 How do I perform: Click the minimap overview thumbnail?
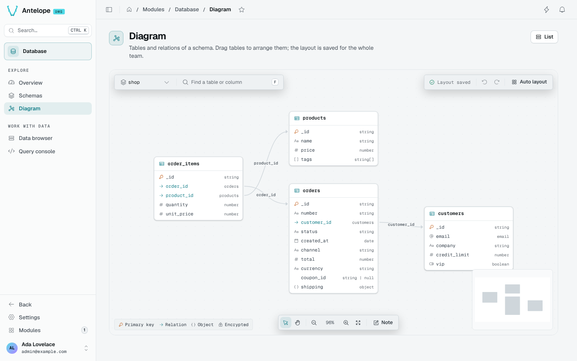(512, 300)
